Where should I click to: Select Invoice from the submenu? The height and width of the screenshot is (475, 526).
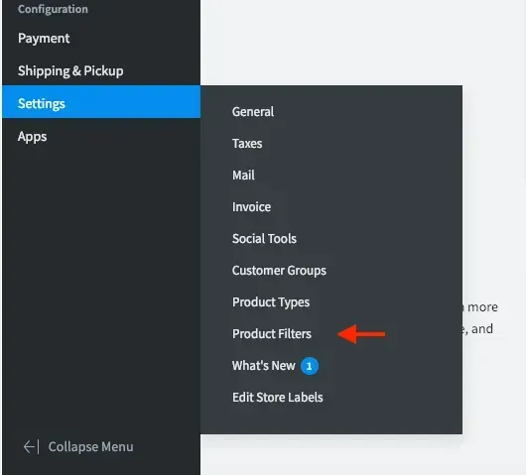pos(252,207)
